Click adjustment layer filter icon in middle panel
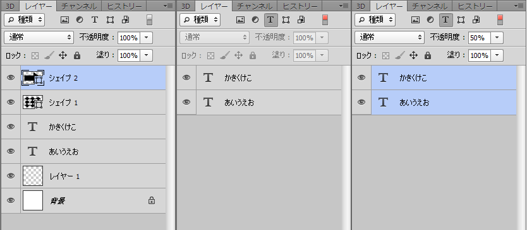 click(x=255, y=20)
